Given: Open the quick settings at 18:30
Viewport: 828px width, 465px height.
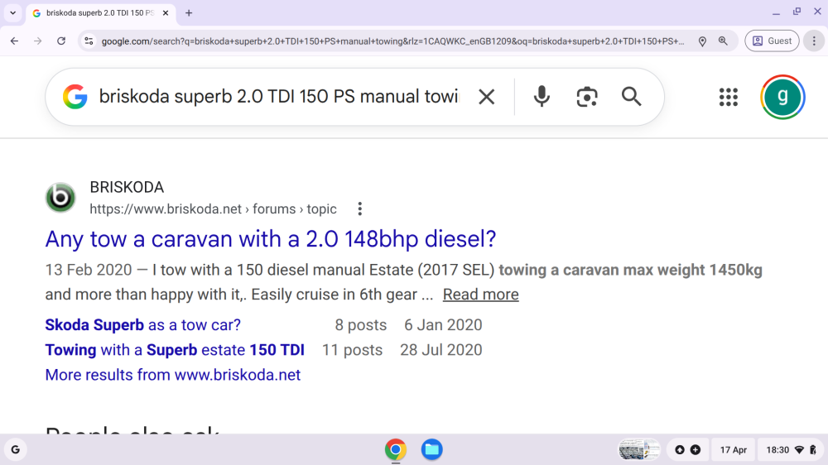Looking at the screenshot, I should [791, 450].
